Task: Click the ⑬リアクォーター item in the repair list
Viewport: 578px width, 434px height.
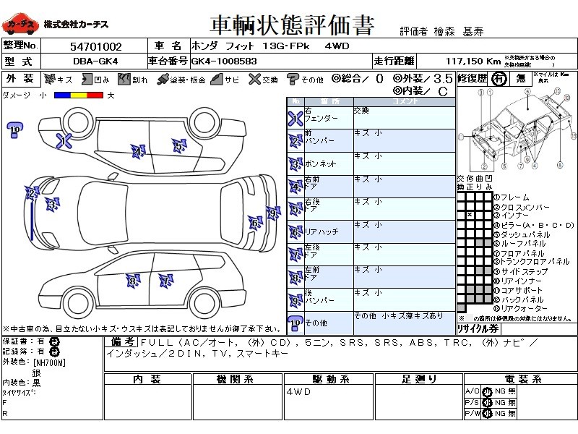Action: tap(520, 309)
